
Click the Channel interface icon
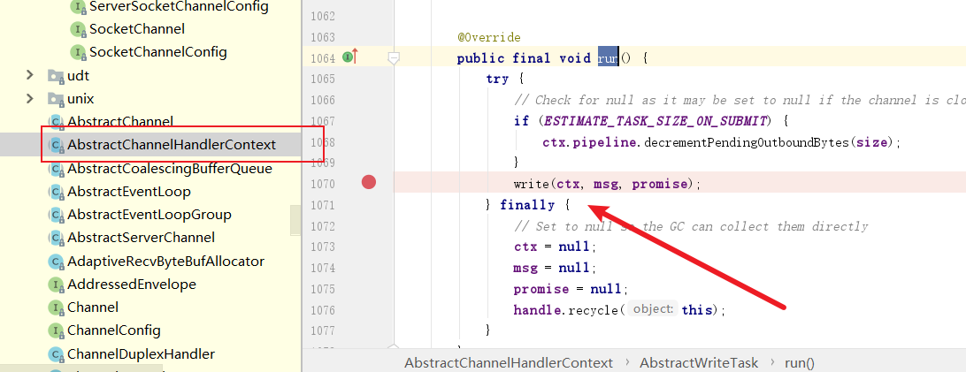point(57,307)
